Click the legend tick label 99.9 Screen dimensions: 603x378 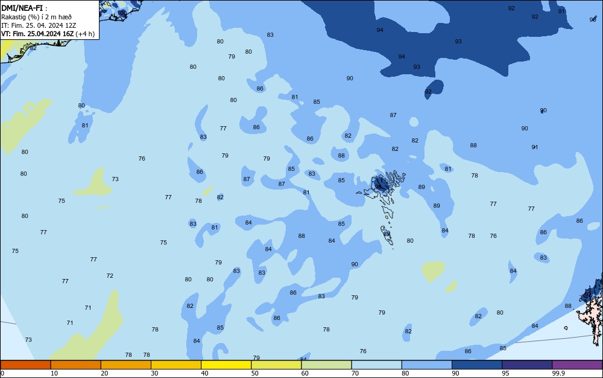[558, 373]
